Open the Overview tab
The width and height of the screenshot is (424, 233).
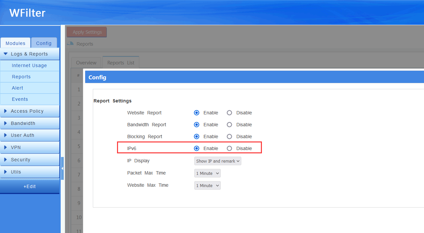click(x=86, y=62)
